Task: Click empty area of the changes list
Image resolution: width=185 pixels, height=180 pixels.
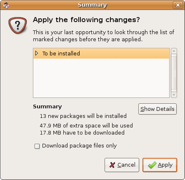Action: coord(101,78)
